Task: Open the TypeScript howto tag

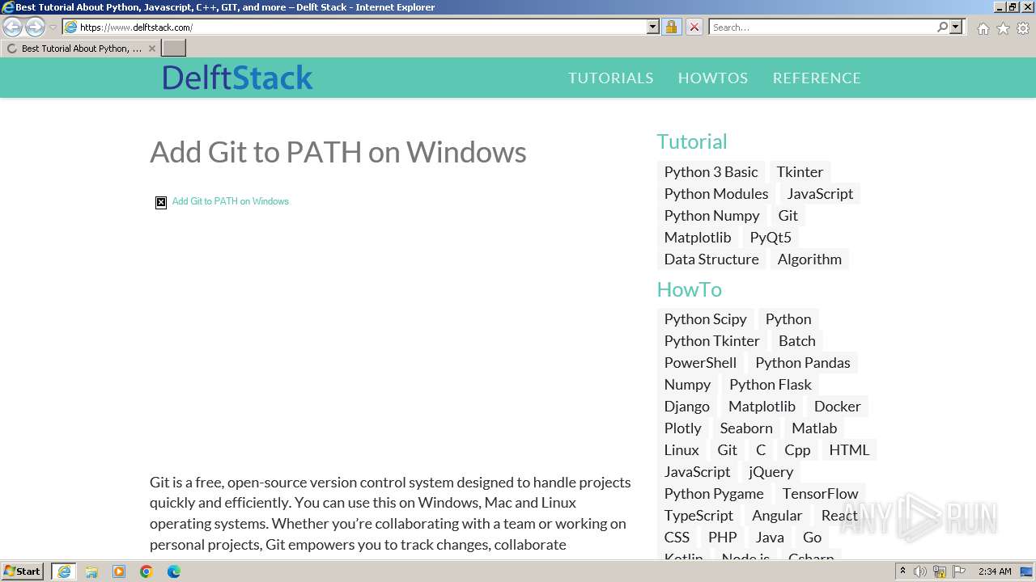Action: (x=698, y=515)
